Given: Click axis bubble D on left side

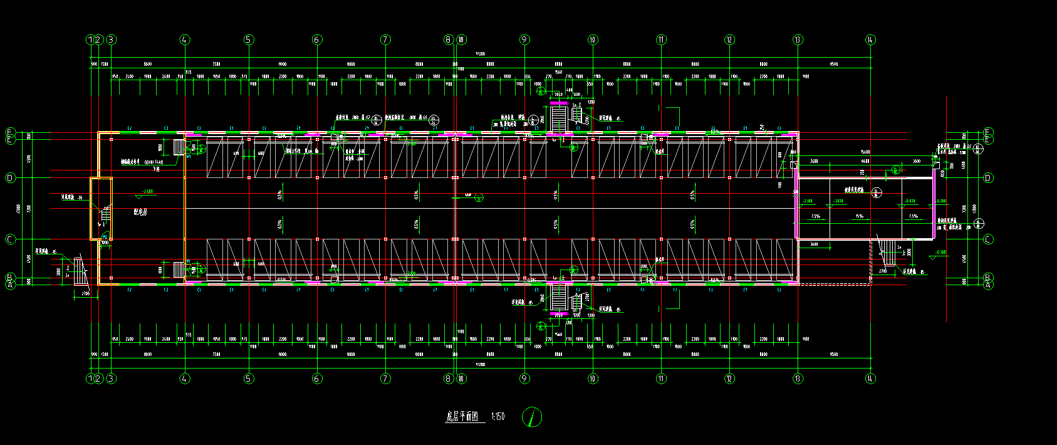Looking at the screenshot, I should (x=10, y=178).
